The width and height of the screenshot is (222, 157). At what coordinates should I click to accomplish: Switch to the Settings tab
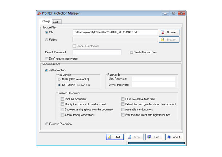45,21
